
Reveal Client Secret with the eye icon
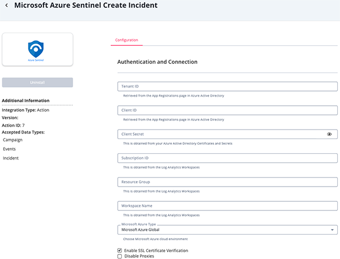tap(329, 134)
